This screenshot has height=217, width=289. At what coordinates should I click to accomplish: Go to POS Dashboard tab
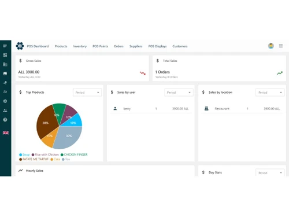pyautogui.click(x=38, y=46)
